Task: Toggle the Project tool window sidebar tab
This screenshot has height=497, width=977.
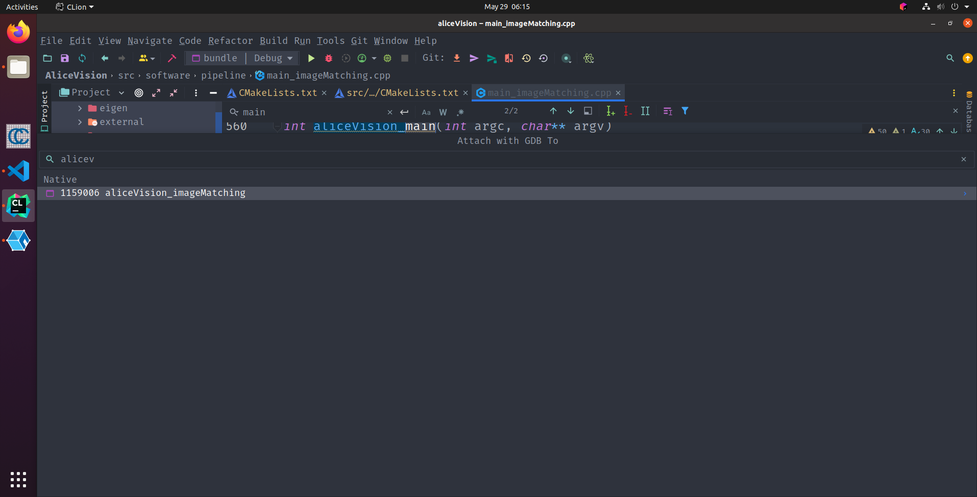Action: click(x=44, y=110)
